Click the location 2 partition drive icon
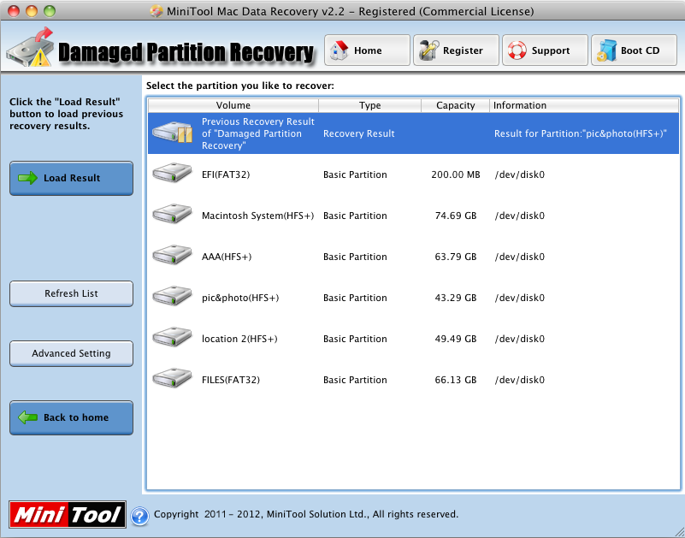Screen dimensions: 685x538 172,339
